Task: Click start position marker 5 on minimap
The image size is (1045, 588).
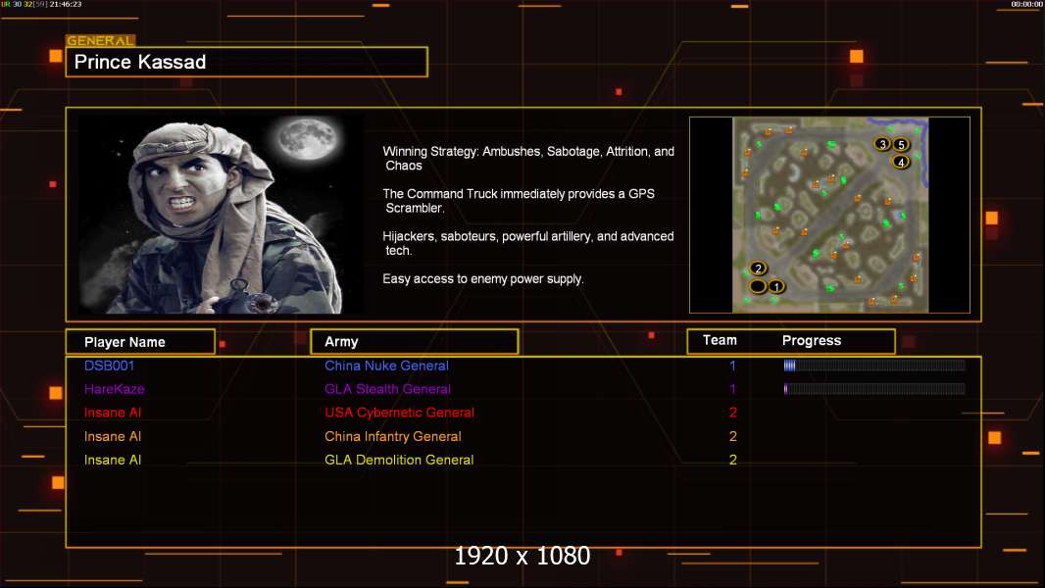Action: (x=901, y=144)
